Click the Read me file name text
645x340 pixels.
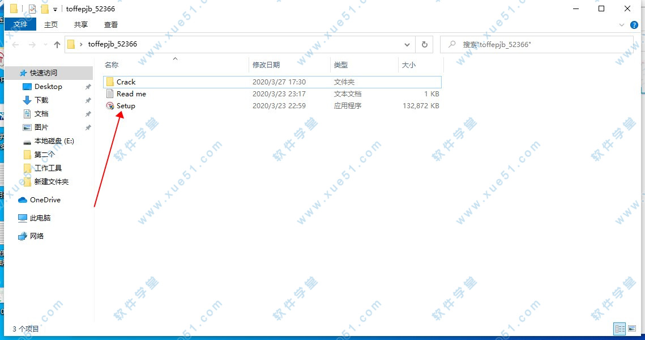click(131, 94)
